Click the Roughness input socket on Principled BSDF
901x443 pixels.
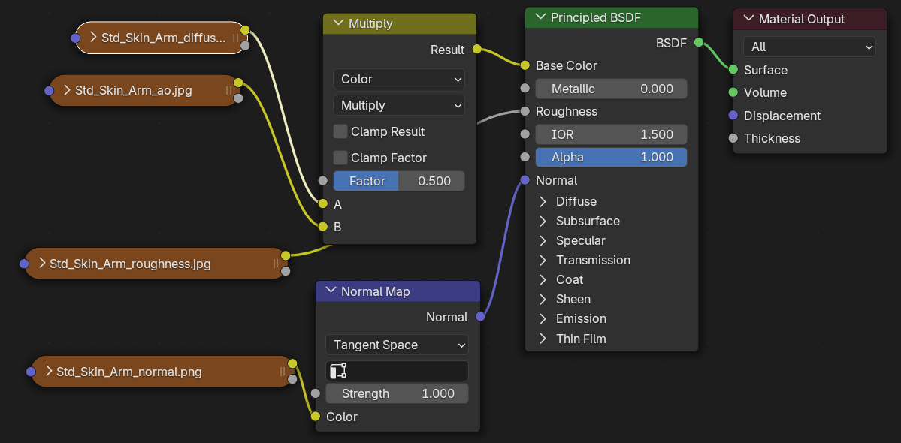click(525, 111)
